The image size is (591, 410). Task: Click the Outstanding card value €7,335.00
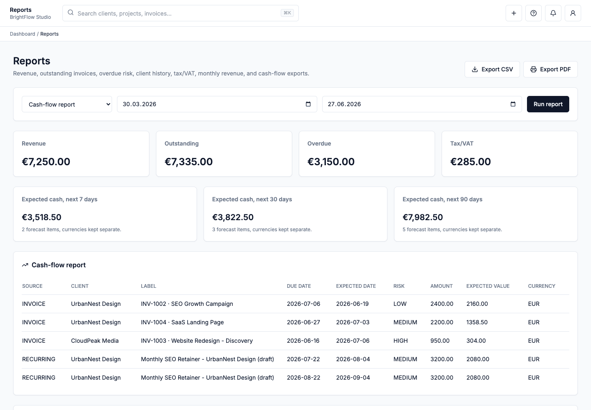[x=189, y=162]
